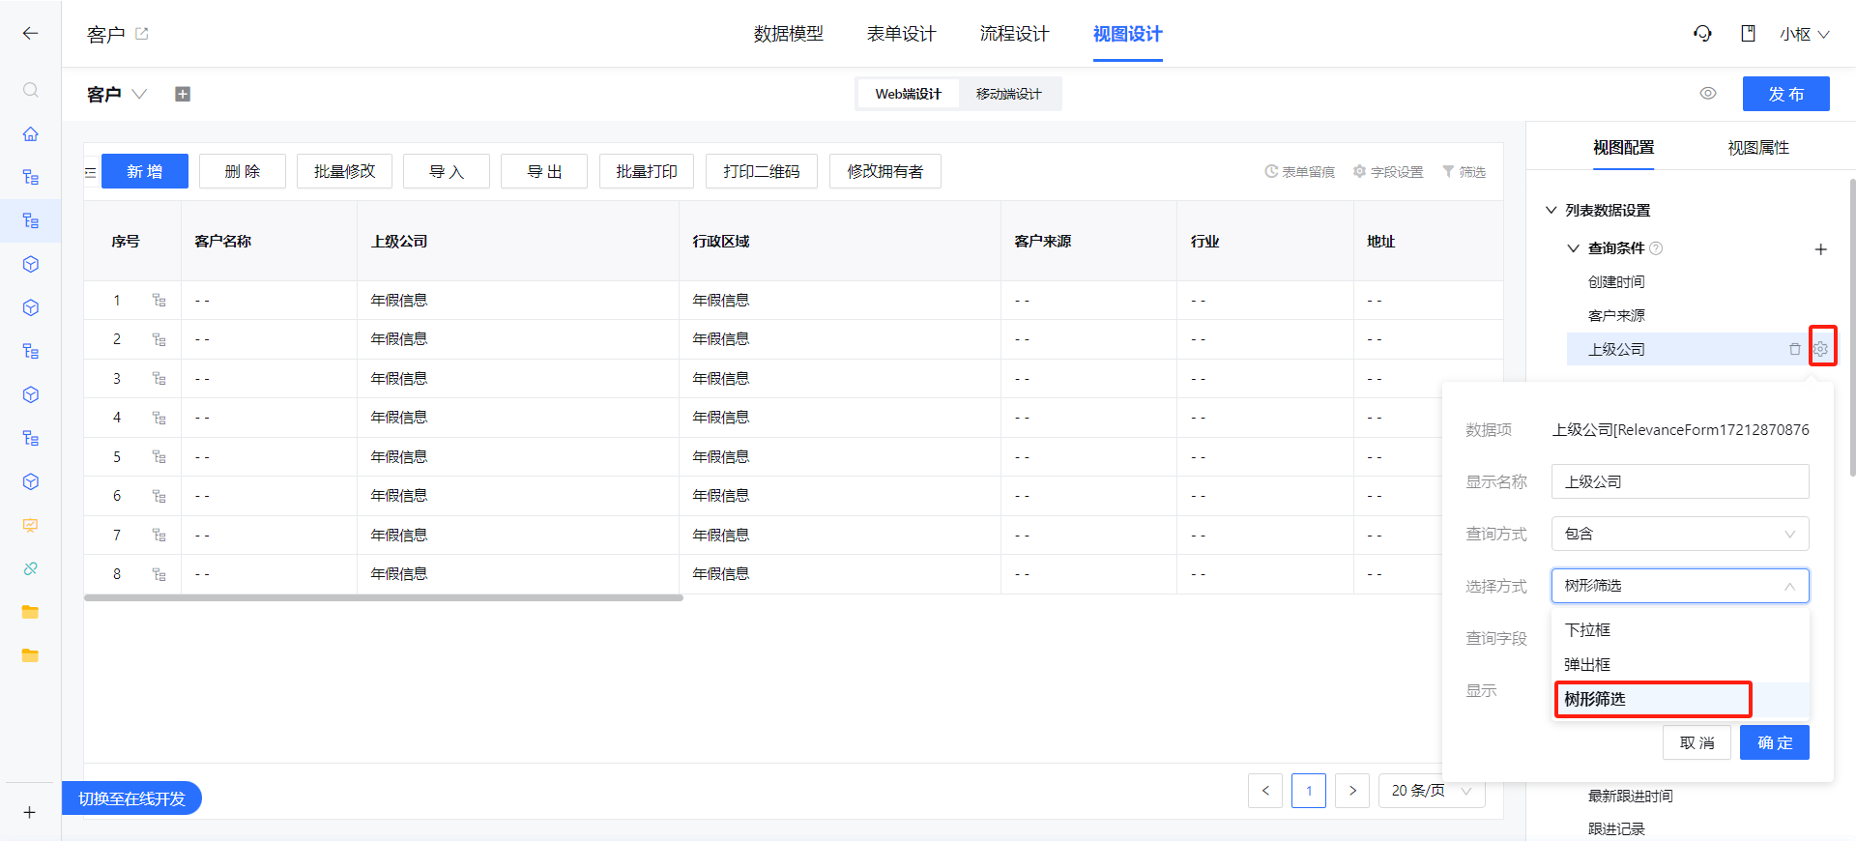The height and width of the screenshot is (841, 1856).
Task: Click the help icon beside 查询条件
Action: (1656, 248)
